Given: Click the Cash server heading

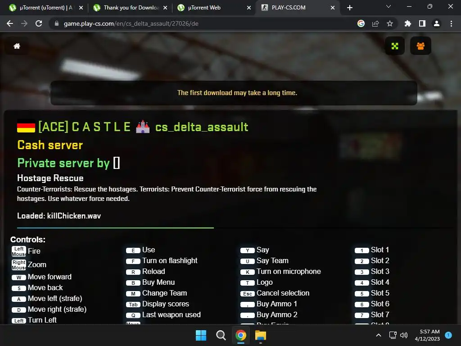Looking at the screenshot, I should [x=50, y=145].
